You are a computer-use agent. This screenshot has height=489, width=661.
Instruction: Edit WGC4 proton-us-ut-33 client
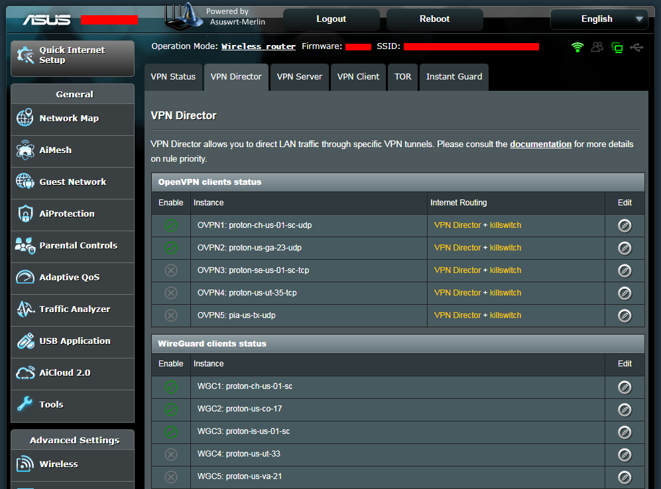pyautogui.click(x=625, y=455)
